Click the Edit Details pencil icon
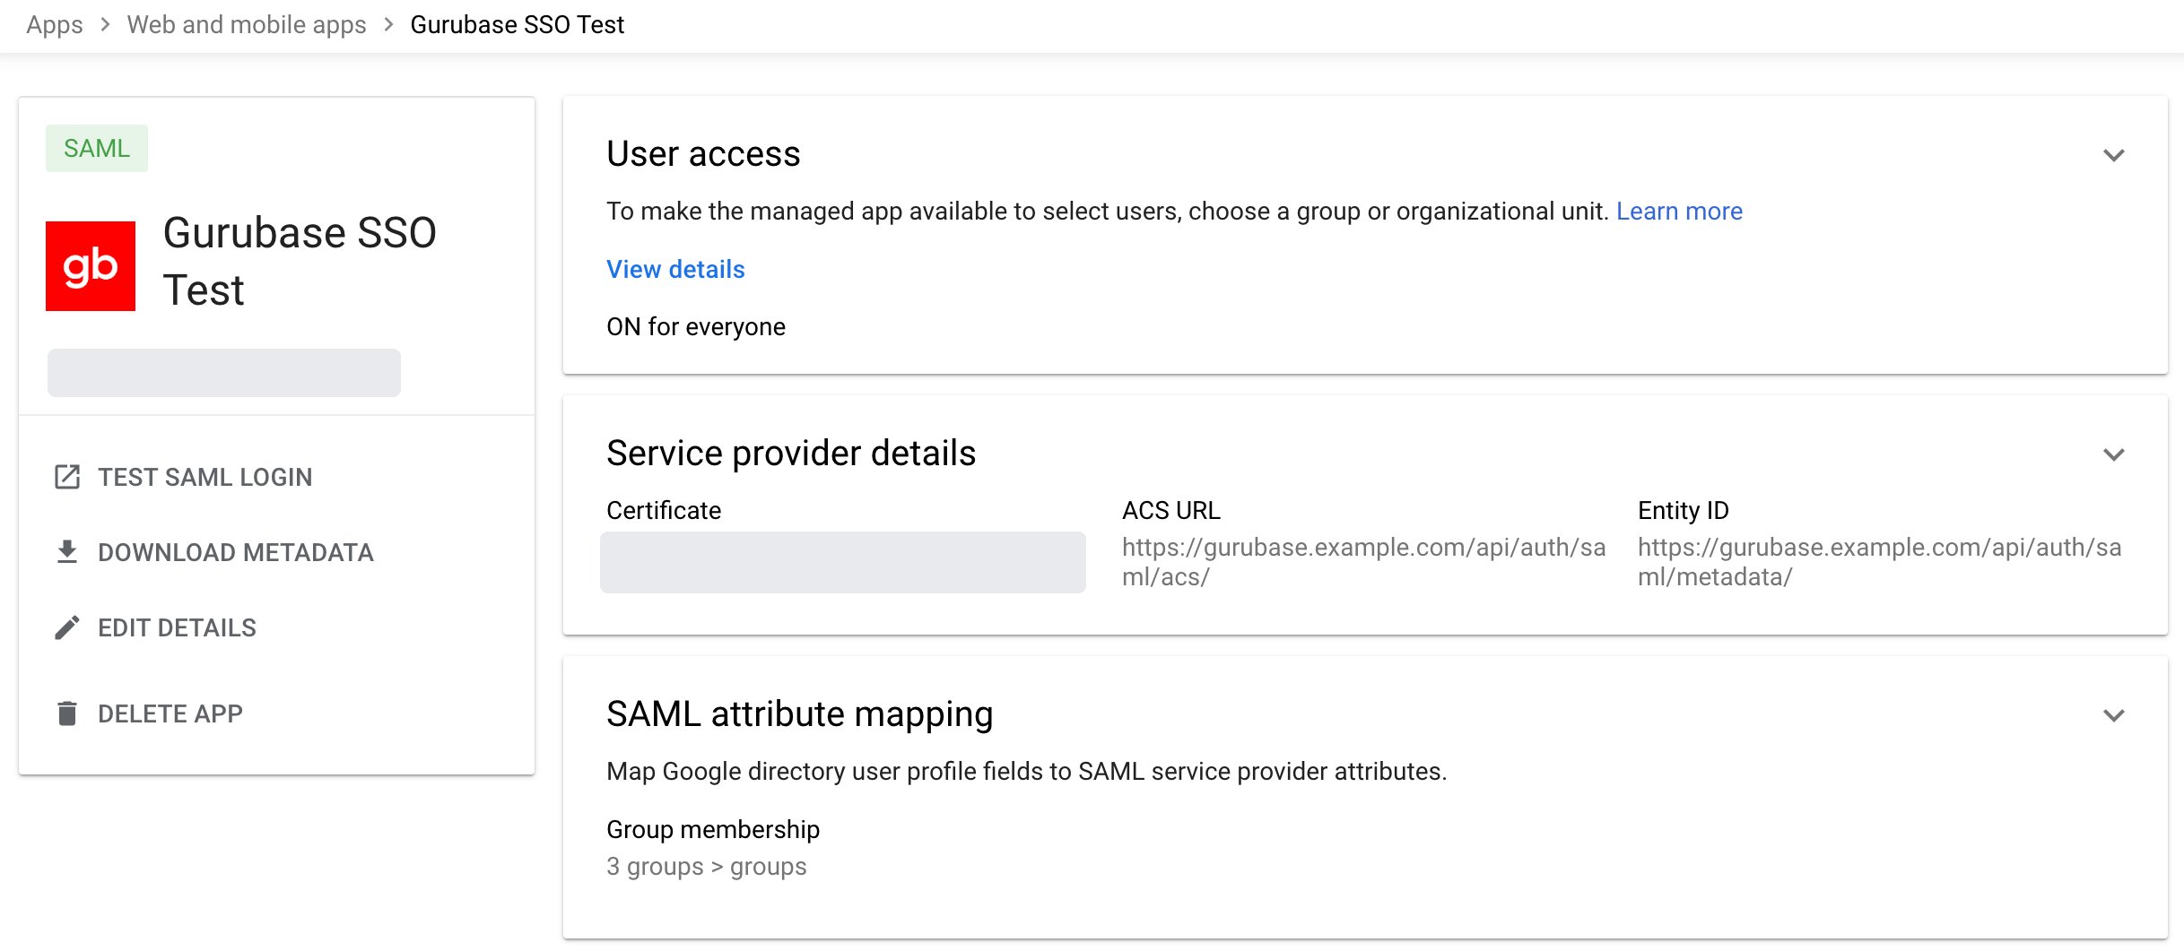The image size is (2184, 951). pyautogui.click(x=67, y=627)
